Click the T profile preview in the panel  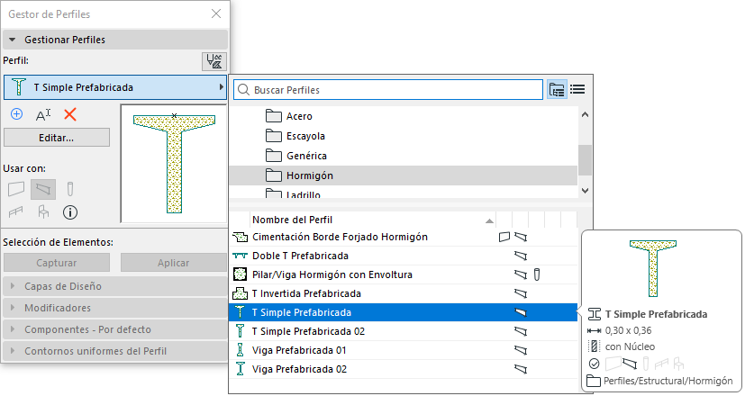coord(174,163)
